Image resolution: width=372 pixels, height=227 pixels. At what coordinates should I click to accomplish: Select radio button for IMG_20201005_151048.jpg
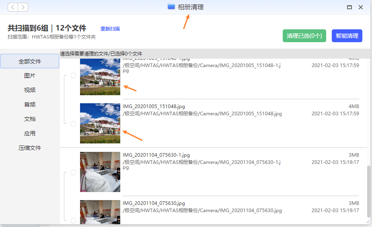click(x=73, y=124)
